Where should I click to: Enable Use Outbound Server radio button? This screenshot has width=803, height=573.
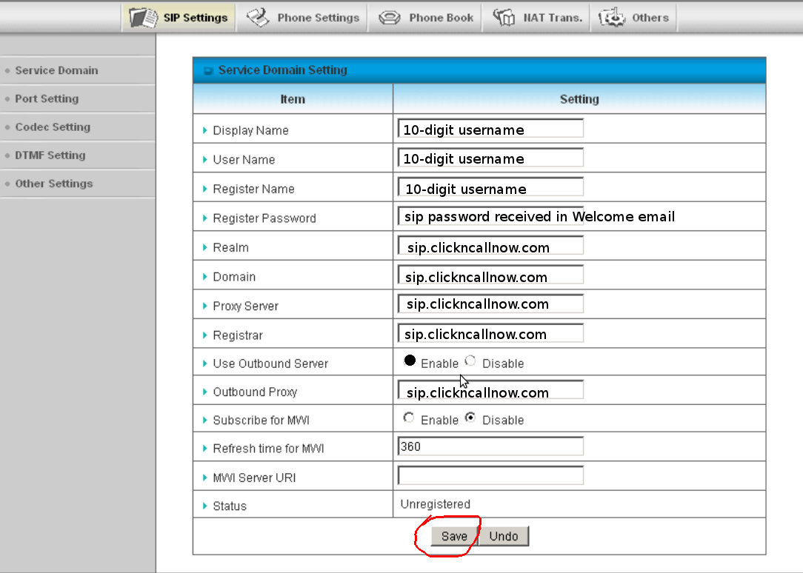pos(410,361)
